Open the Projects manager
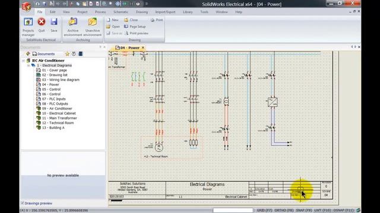This screenshot has height=213, width=380. click(28, 27)
